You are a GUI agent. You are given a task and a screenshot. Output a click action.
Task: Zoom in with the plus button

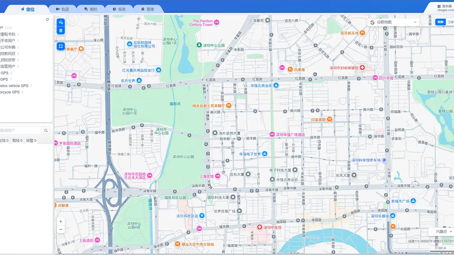point(60,221)
